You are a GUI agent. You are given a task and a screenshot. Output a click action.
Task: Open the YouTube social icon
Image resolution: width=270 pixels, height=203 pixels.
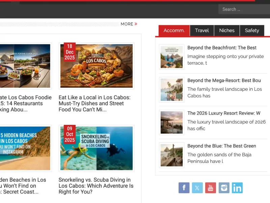pos(210,188)
